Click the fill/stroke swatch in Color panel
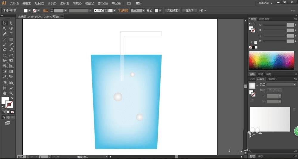298x159 pixels. click(x=252, y=29)
